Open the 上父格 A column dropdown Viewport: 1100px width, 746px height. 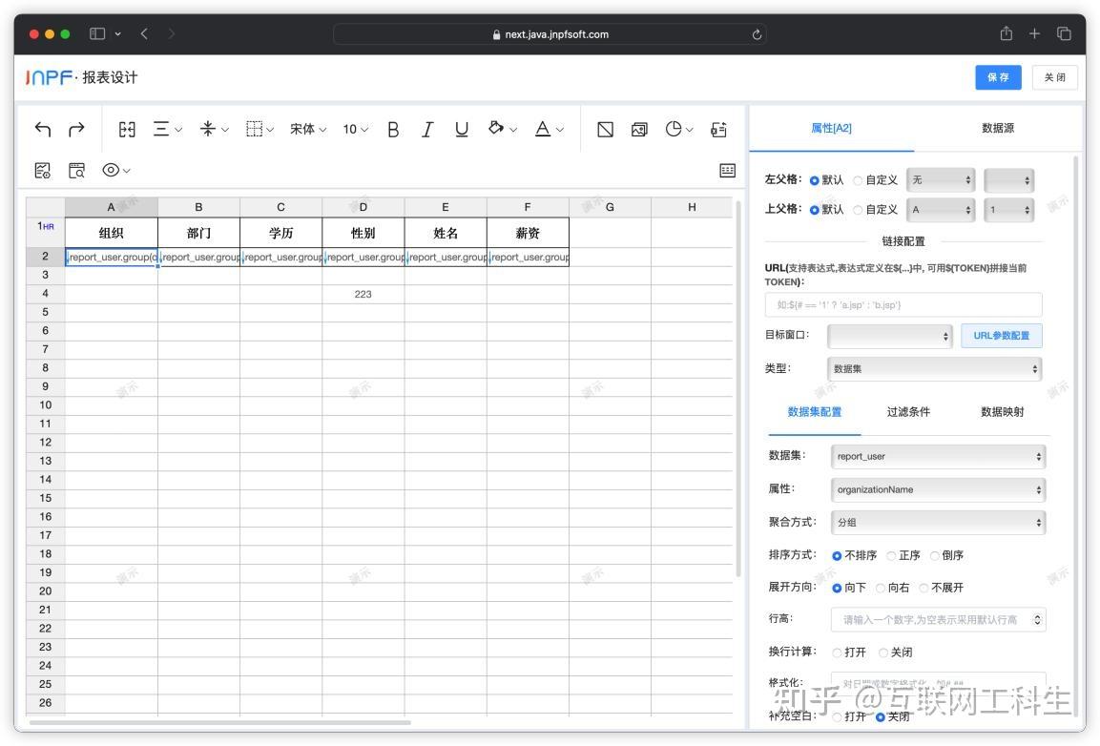941,210
